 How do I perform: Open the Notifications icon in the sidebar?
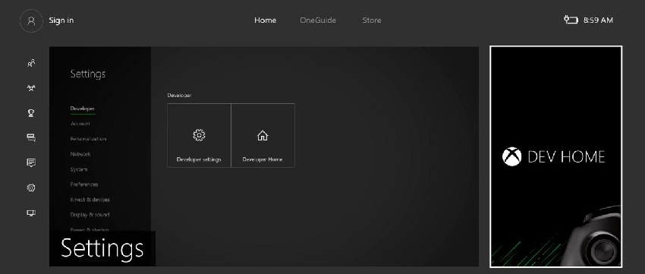pos(31,162)
